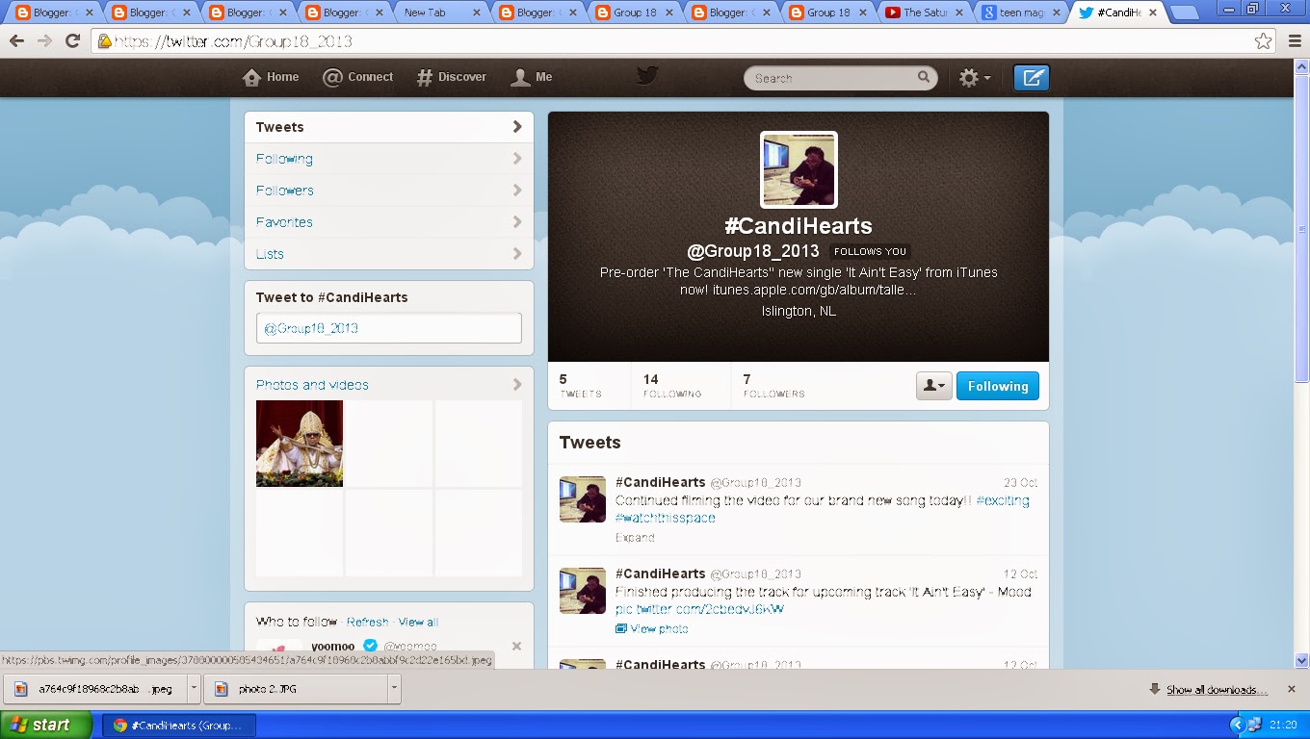Open Lists in sidebar
This screenshot has height=739, width=1310.
click(389, 254)
